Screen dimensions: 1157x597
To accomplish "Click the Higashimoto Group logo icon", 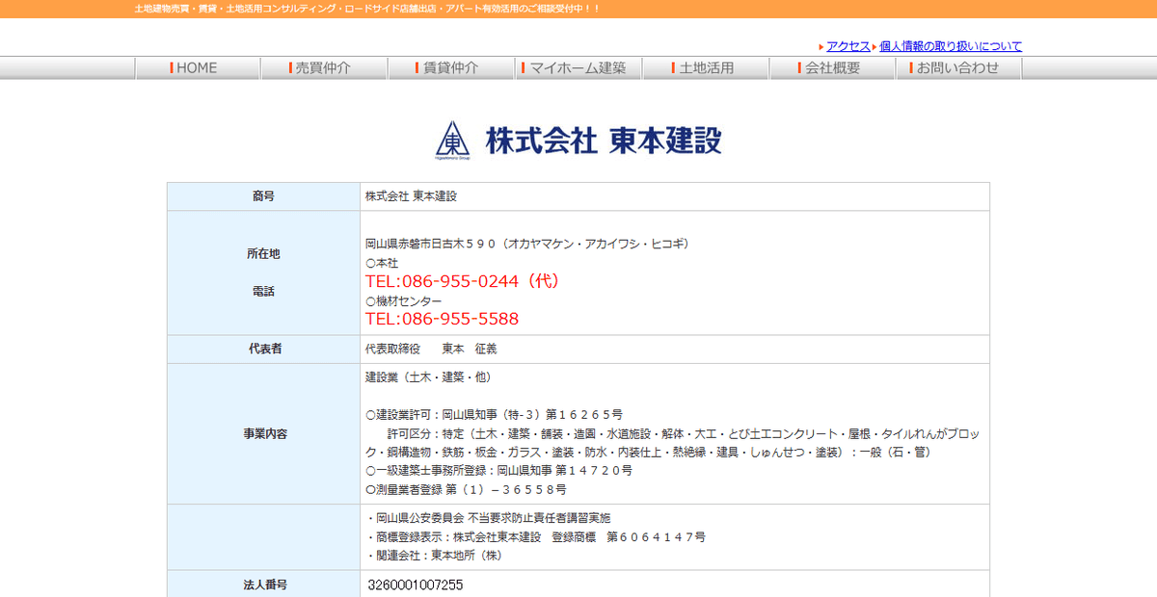I will [x=451, y=140].
